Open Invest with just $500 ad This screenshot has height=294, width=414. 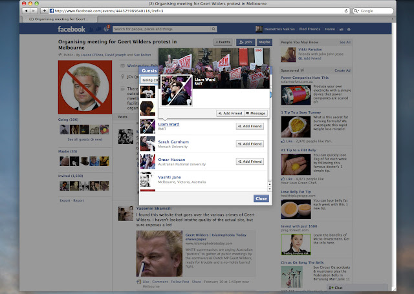pos(299,226)
